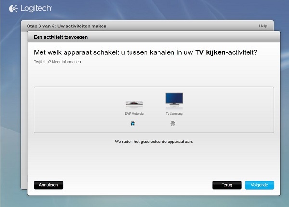Screen dimensions: 289x207
Task: Select the DVR Motorola device icon
Action: click(x=134, y=104)
